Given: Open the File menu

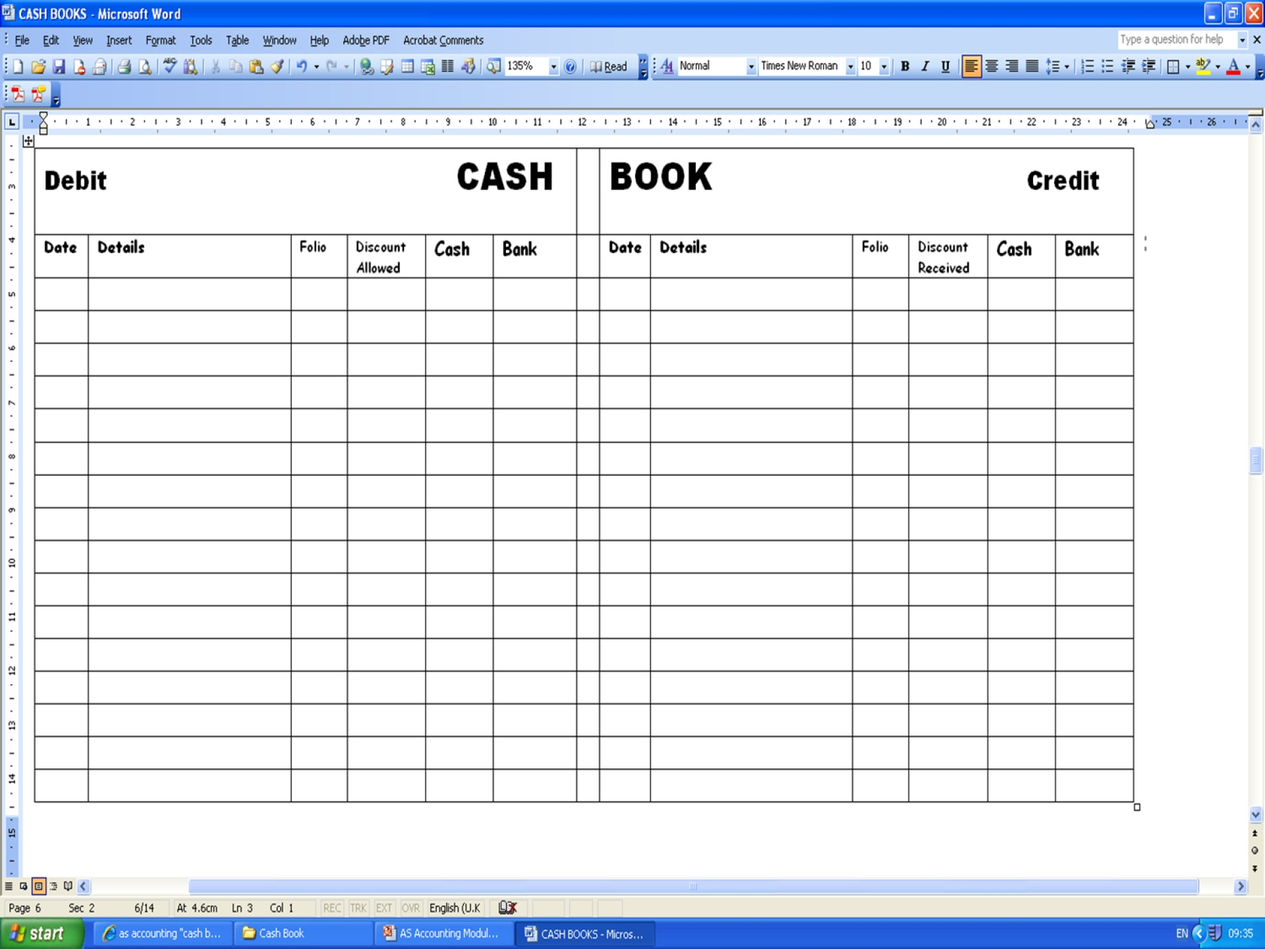Looking at the screenshot, I should (x=22, y=40).
